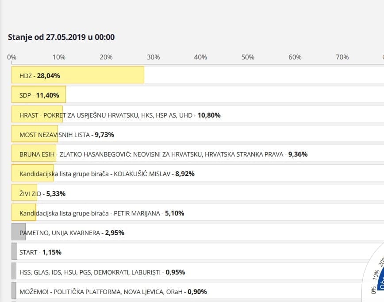Viewport: 384px width, 302px height.
Task: Select the 70% axis tick label
Action: tap(342, 57)
